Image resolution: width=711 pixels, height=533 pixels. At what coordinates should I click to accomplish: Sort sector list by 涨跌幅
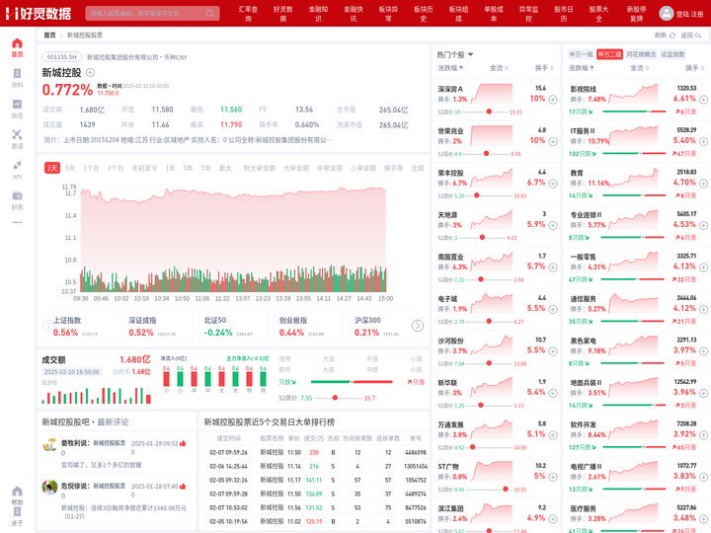pyautogui.click(x=582, y=68)
